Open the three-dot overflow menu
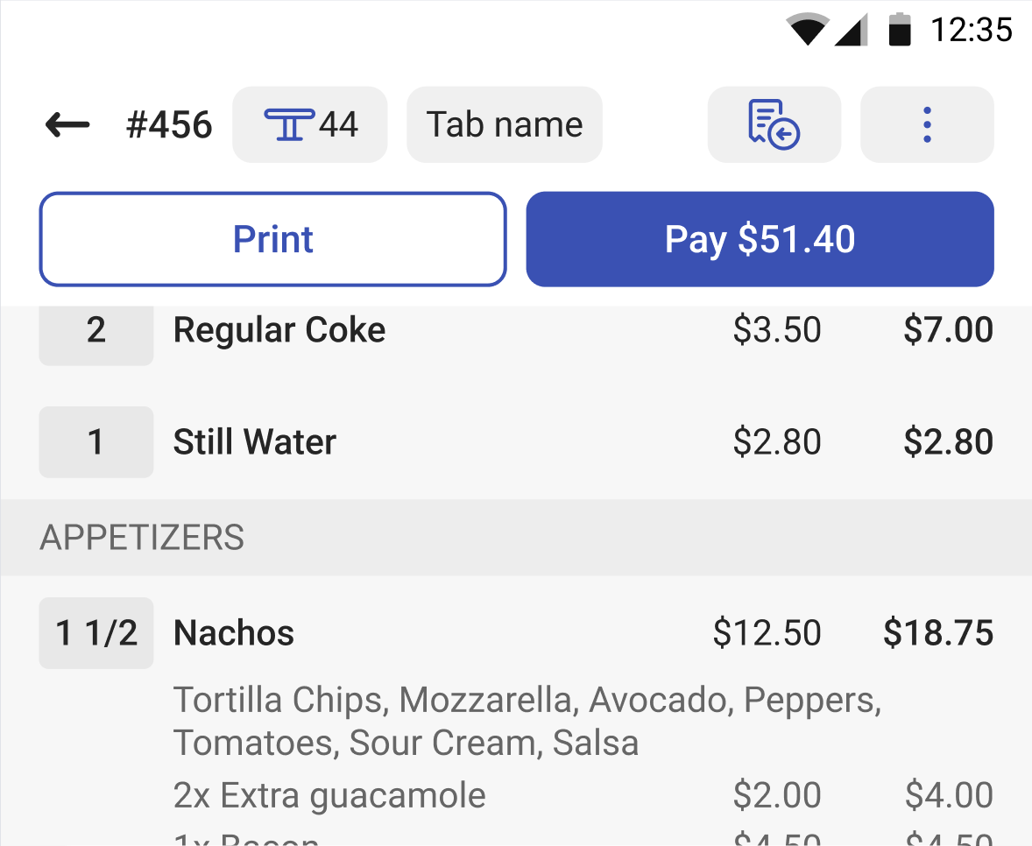Viewport: 1032px width, 846px height. [x=927, y=125]
